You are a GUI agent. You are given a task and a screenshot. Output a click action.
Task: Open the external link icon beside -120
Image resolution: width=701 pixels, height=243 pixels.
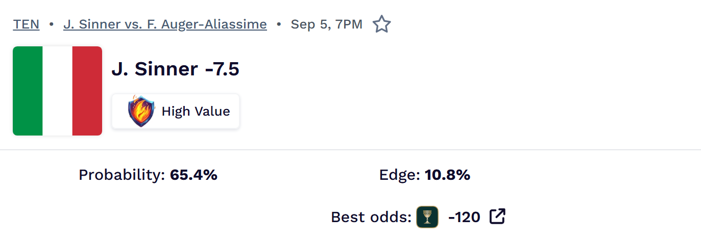[x=497, y=217]
